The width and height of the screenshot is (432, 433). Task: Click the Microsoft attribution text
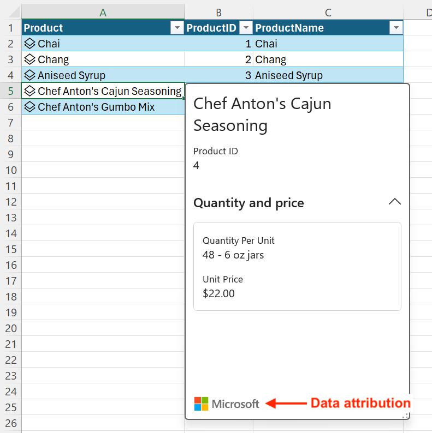(x=235, y=404)
